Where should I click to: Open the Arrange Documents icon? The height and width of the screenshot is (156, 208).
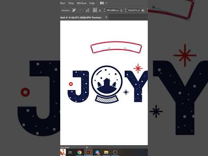pos(102,3)
